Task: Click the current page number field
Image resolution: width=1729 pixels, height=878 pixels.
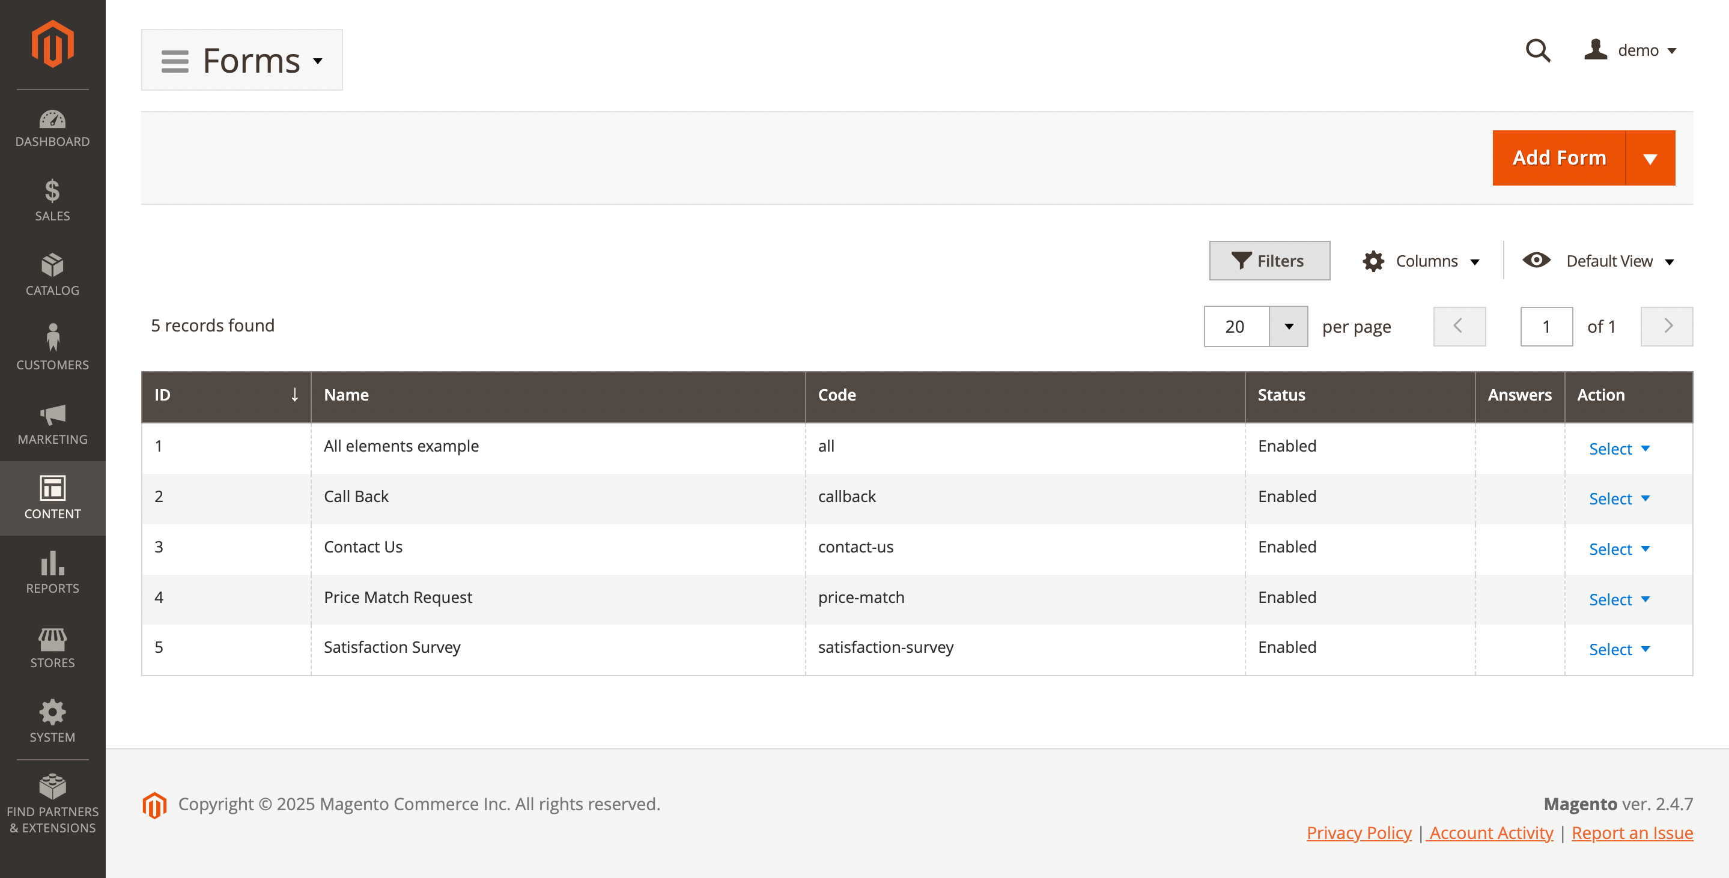Action: coord(1546,327)
